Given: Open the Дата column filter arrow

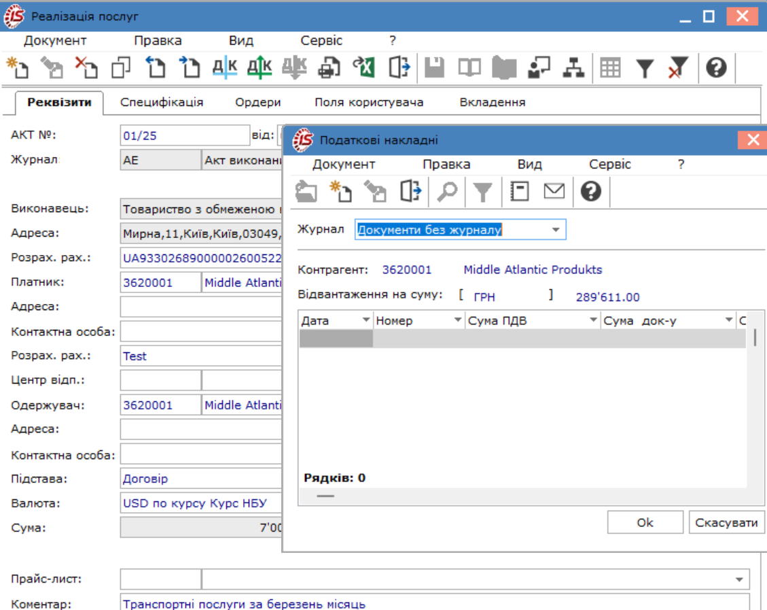Looking at the screenshot, I should pos(366,320).
